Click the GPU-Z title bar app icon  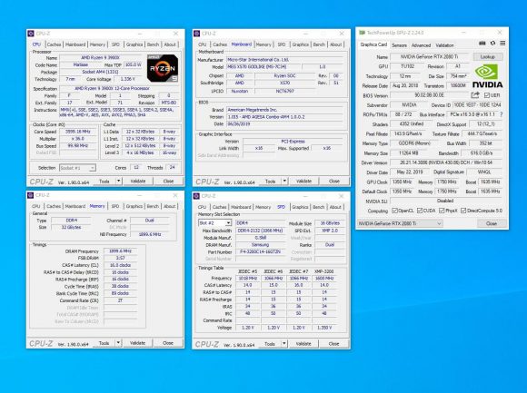point(362,33)
